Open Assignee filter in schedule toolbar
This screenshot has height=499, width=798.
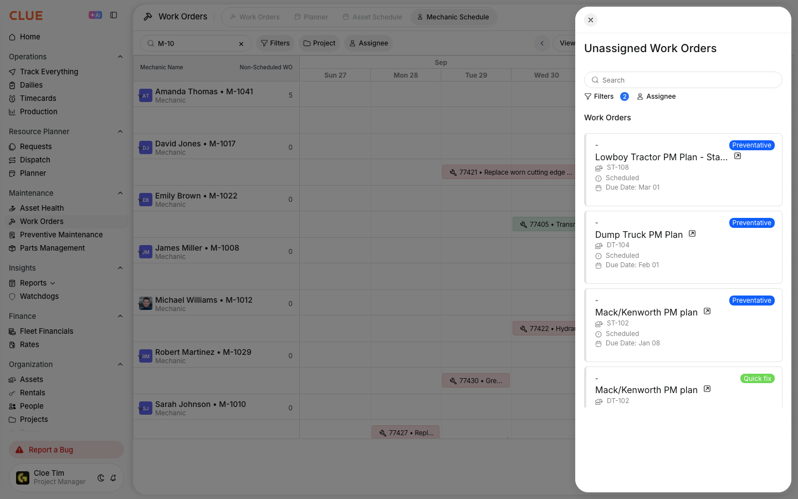pos(369,43)
